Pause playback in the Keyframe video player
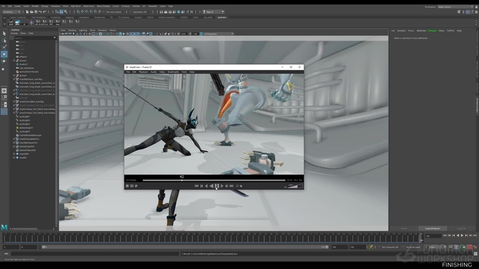Screen dimensions: 479x269 point(217,186)
